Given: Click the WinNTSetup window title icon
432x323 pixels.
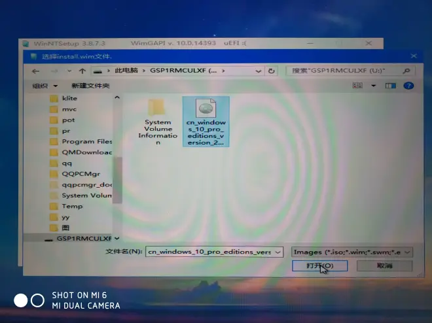Looking at the screenshot, I should pyautogui.click(x=26, y=43).
